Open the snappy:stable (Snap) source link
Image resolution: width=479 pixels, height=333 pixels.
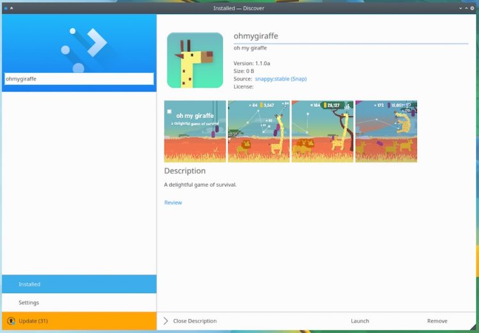point(281,79)
